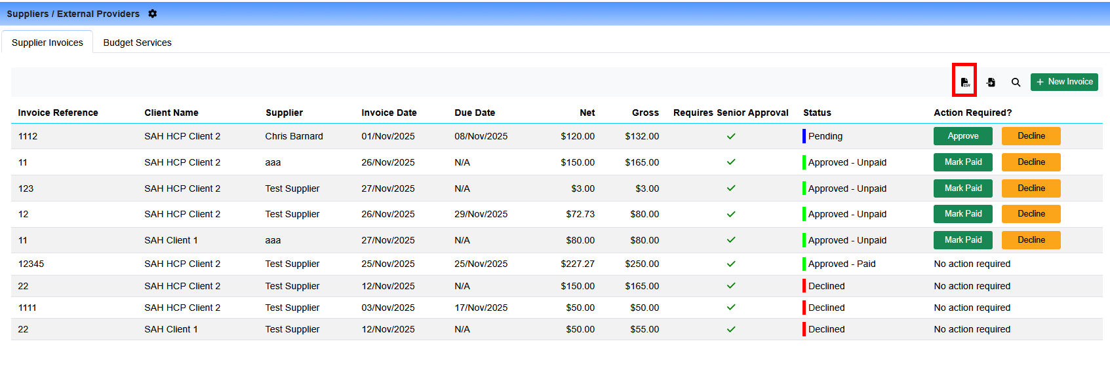Sort by the Invoice Reference column header

pyautogui.click(x=58, y=113)
